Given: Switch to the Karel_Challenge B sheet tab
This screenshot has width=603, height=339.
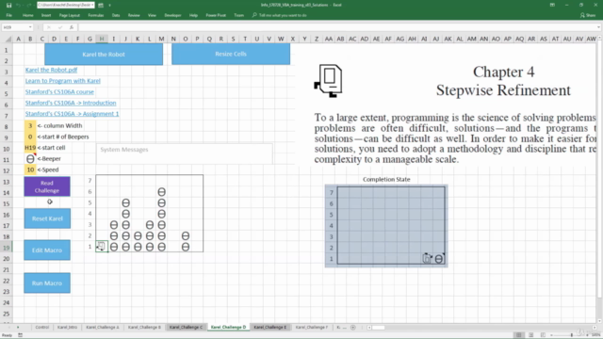Looking at the screenshot, I should pyautogui.click(x=144, y=327).
